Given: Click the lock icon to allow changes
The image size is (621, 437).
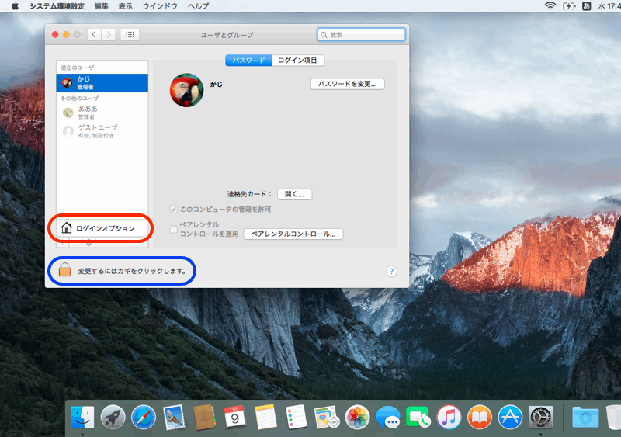Looking at the screenshot, I should click(x=64, y=270).
